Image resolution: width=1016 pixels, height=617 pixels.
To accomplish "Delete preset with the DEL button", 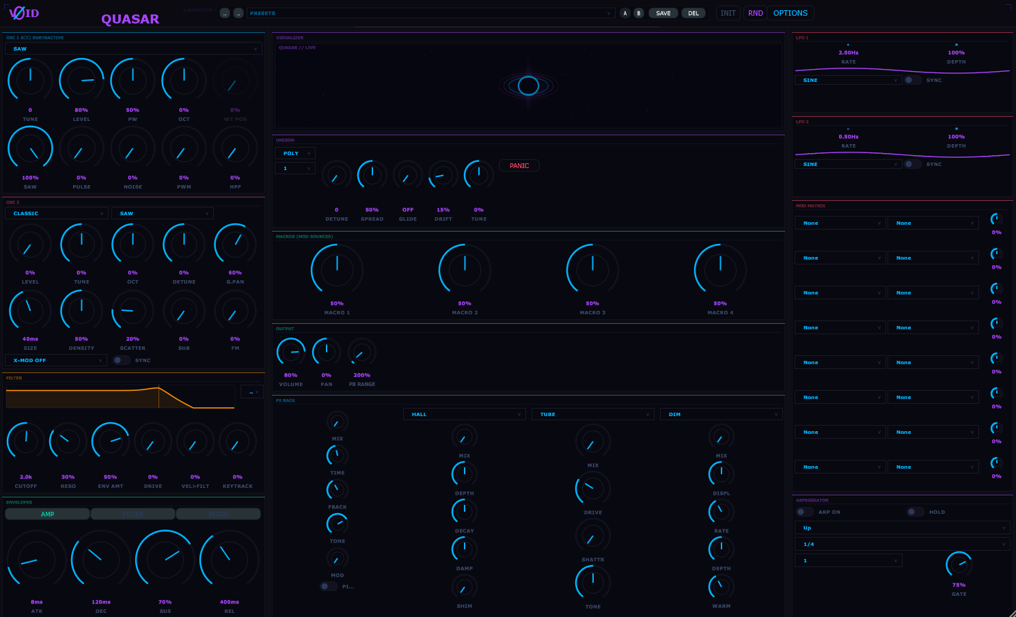I will coord(694,13).
